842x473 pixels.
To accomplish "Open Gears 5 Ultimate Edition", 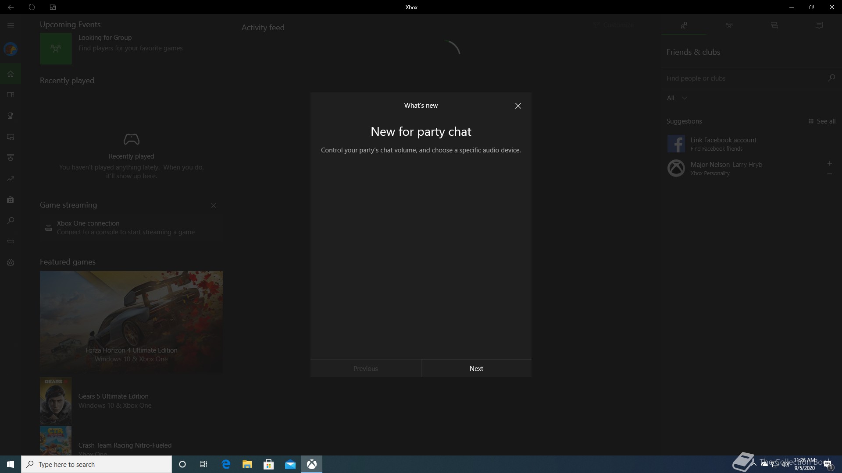I will tap(131, 401).
